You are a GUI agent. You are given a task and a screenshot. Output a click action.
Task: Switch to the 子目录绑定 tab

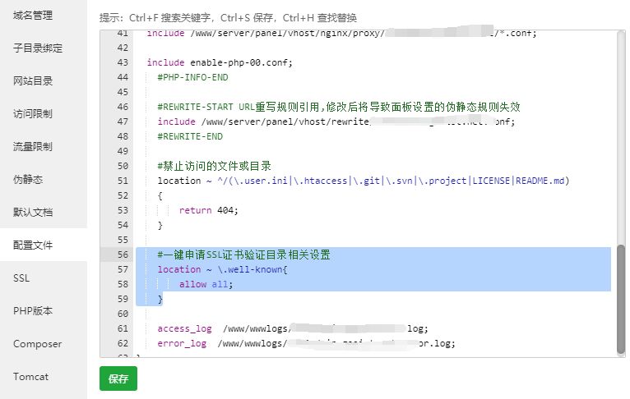[x=38, y=48]
